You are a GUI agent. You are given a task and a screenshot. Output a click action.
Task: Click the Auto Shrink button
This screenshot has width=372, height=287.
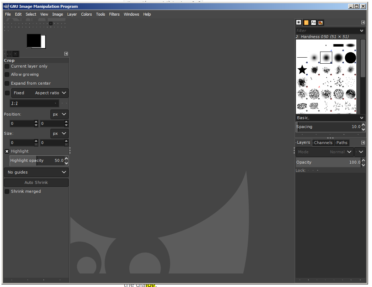36,183
